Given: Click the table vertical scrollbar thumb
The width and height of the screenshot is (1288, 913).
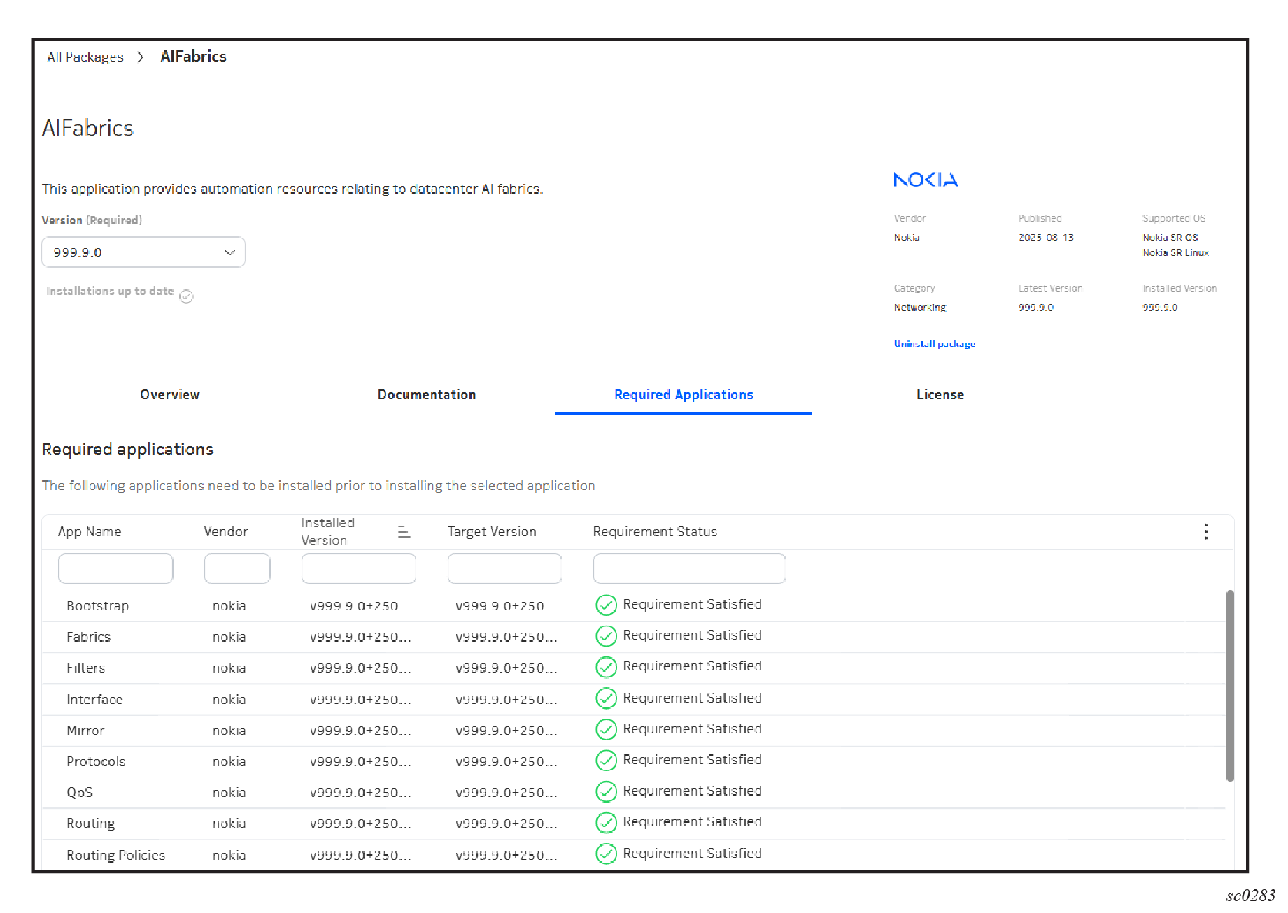Looking at the screenshot, I should click(x=1229, y=686).
